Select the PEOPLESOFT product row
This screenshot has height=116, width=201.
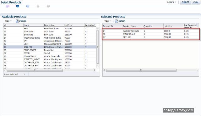coord(50,50)
